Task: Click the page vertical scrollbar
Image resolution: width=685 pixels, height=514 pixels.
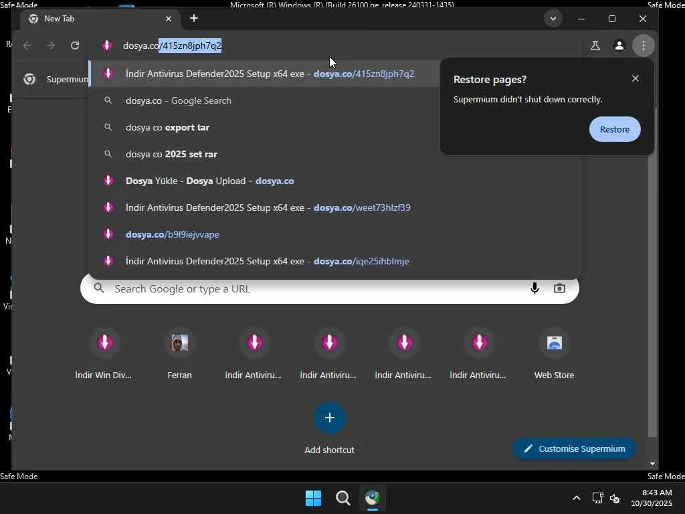Action: [652, 271]
